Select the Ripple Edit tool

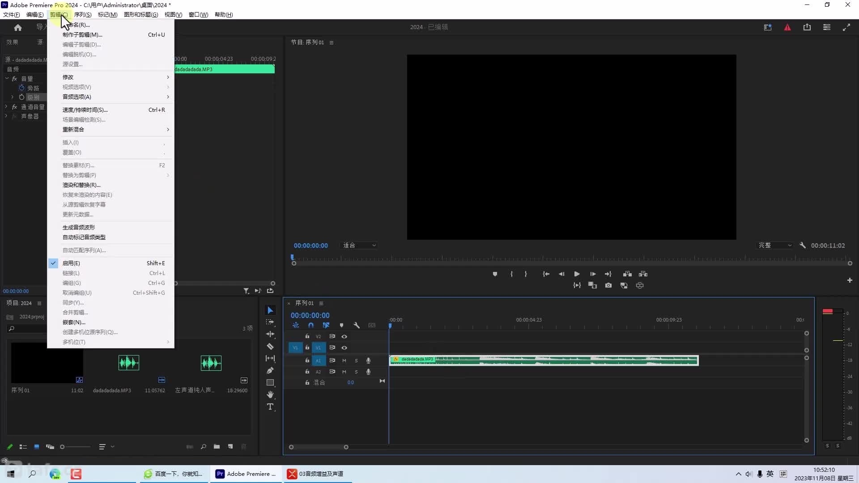pyautogui.click(x=270, y=334)
